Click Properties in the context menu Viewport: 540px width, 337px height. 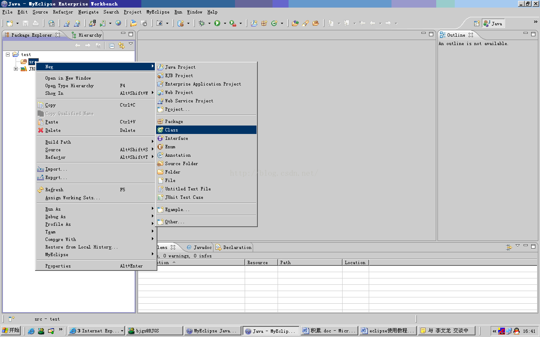[x=96, y=266]
